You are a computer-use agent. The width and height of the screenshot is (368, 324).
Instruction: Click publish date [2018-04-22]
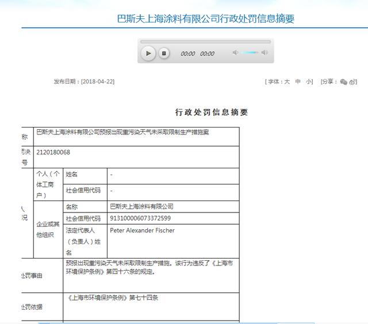[x=98, y=82]
